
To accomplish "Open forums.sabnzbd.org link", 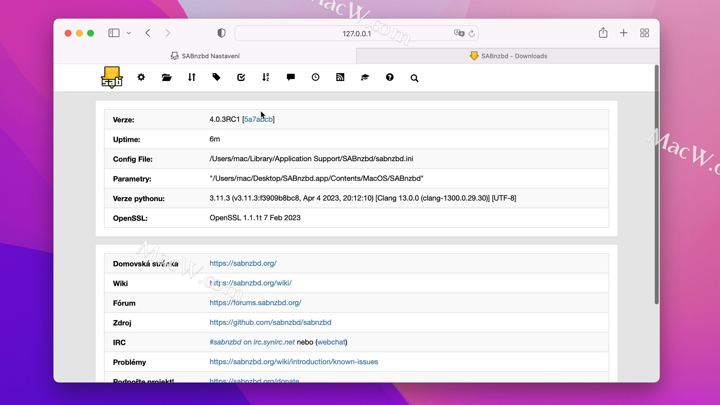I will click(x=255, y=303).
